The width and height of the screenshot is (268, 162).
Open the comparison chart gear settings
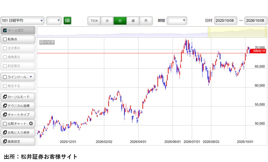[x=31, y=123]
